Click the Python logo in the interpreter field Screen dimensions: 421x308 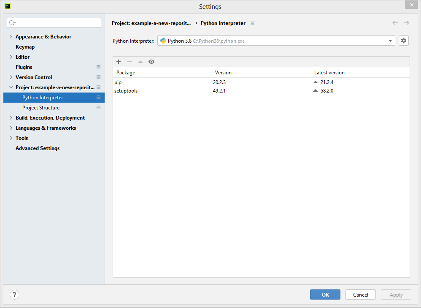pyautogui.click(x=163, y=41)
